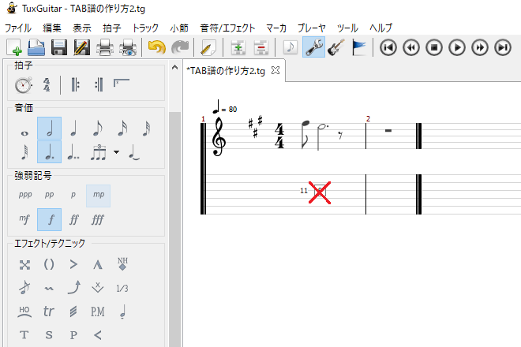The height and width of the screenshot is (347, 521).
Task: Apply the ghost note parentheses effect
Action: pyautogui.click(x=49, y=265)
